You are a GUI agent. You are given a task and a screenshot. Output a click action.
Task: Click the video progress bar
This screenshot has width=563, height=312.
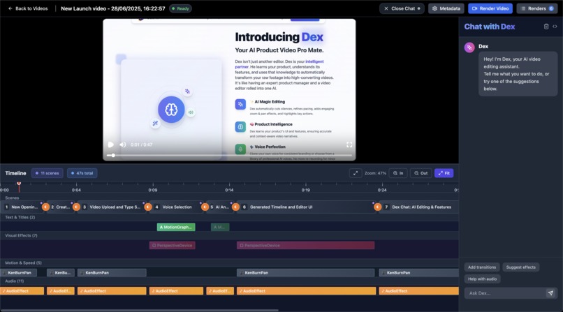pos(229,155)
